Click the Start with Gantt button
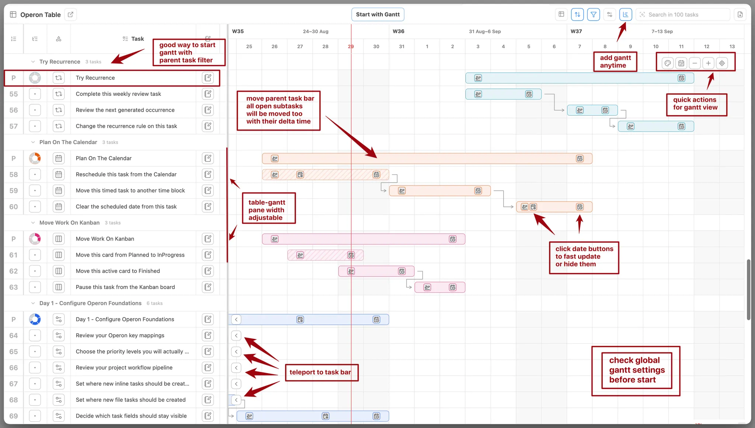This screenshot has height=428, width=755. pos(378,14)
